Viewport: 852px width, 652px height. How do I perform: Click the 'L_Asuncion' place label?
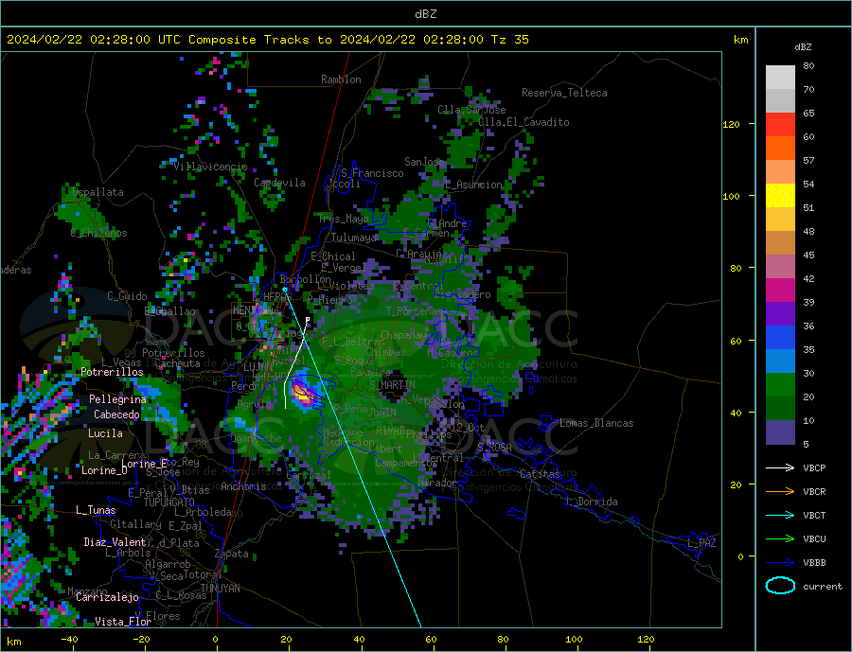[x=474, y=185]
